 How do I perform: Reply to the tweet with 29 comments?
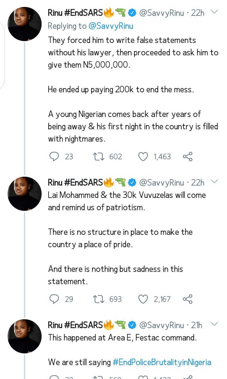pyautogui.click(x=54, y=299)
